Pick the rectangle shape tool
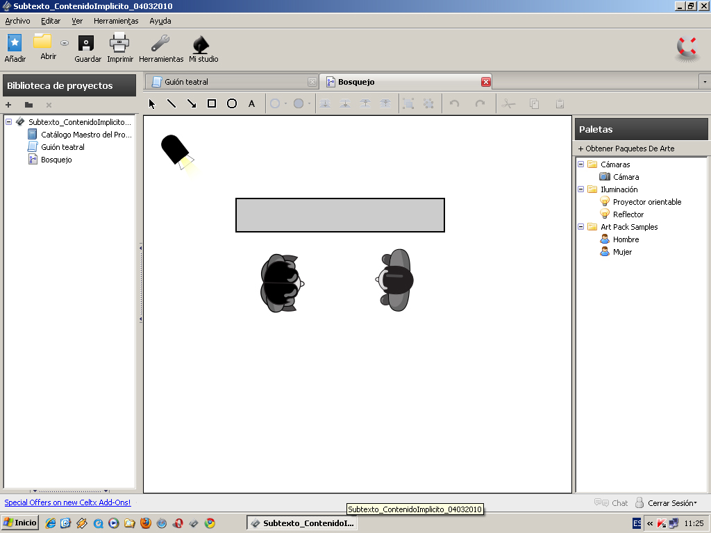The width and height of the screenshot is (711, 533). [212, 104]
